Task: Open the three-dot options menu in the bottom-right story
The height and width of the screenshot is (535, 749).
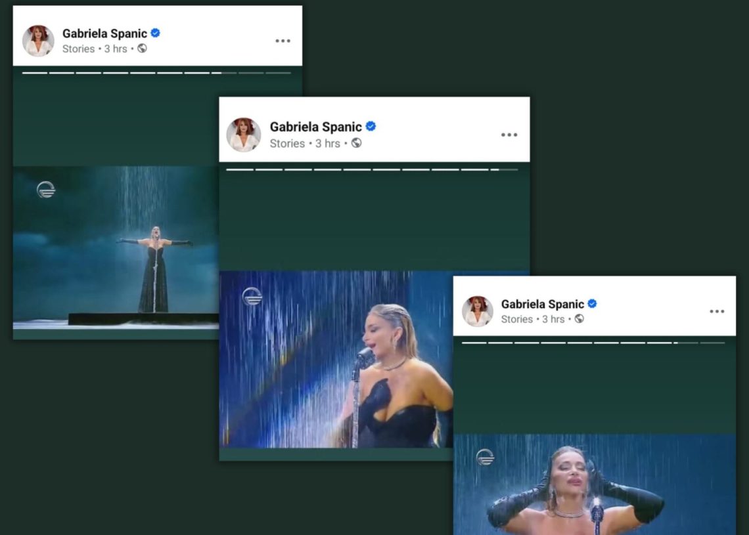Action: [717, 311]
